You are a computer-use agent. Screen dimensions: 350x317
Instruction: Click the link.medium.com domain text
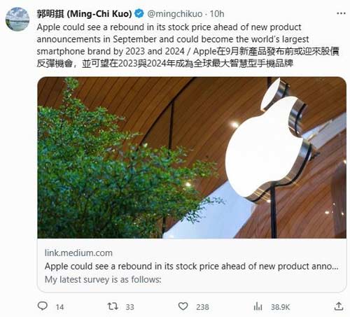pos(78,253)
